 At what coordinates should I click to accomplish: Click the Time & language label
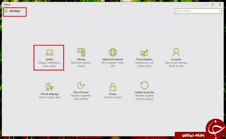[x=49, y=94]
